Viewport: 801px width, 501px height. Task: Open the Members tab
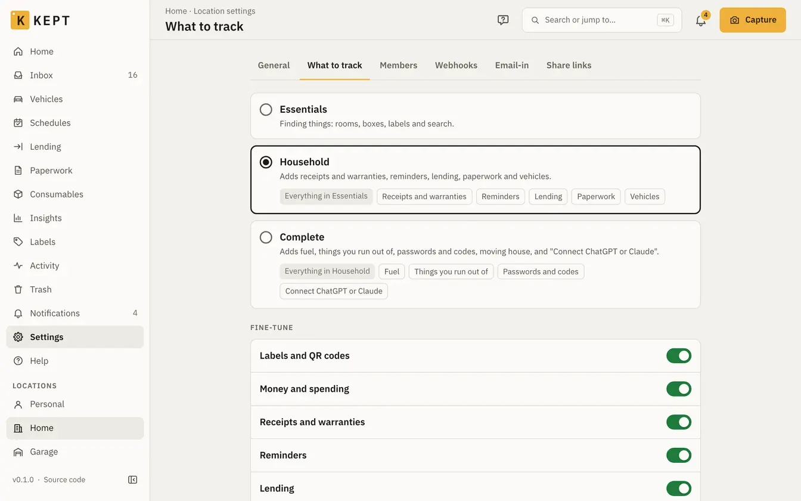[399, 66]
